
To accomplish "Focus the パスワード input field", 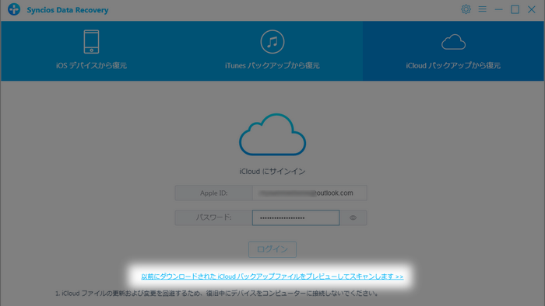I will pyautogui.click(x=296, y=217).
